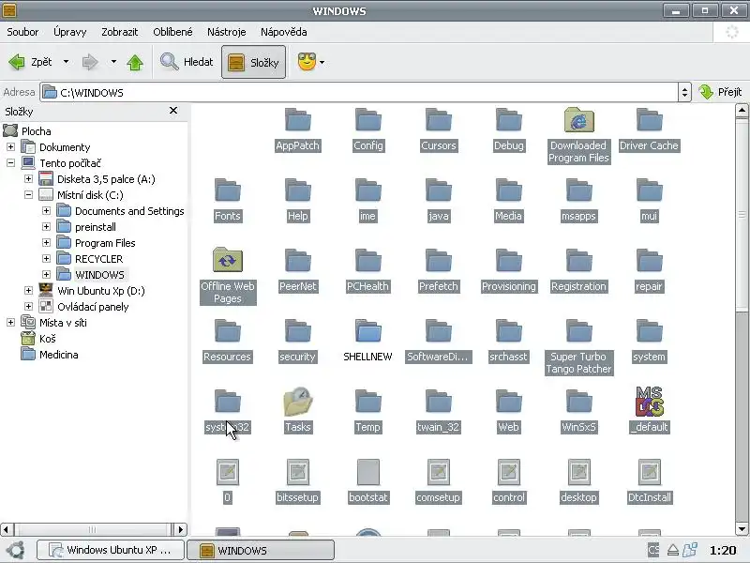Open the views dropdown next to smiley
This screenshot has width=750, height=563.
(322, 62)
